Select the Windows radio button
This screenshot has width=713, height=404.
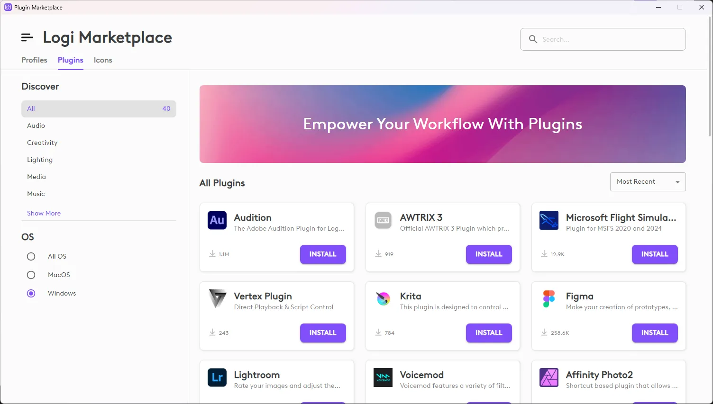(x=31, y=293)
